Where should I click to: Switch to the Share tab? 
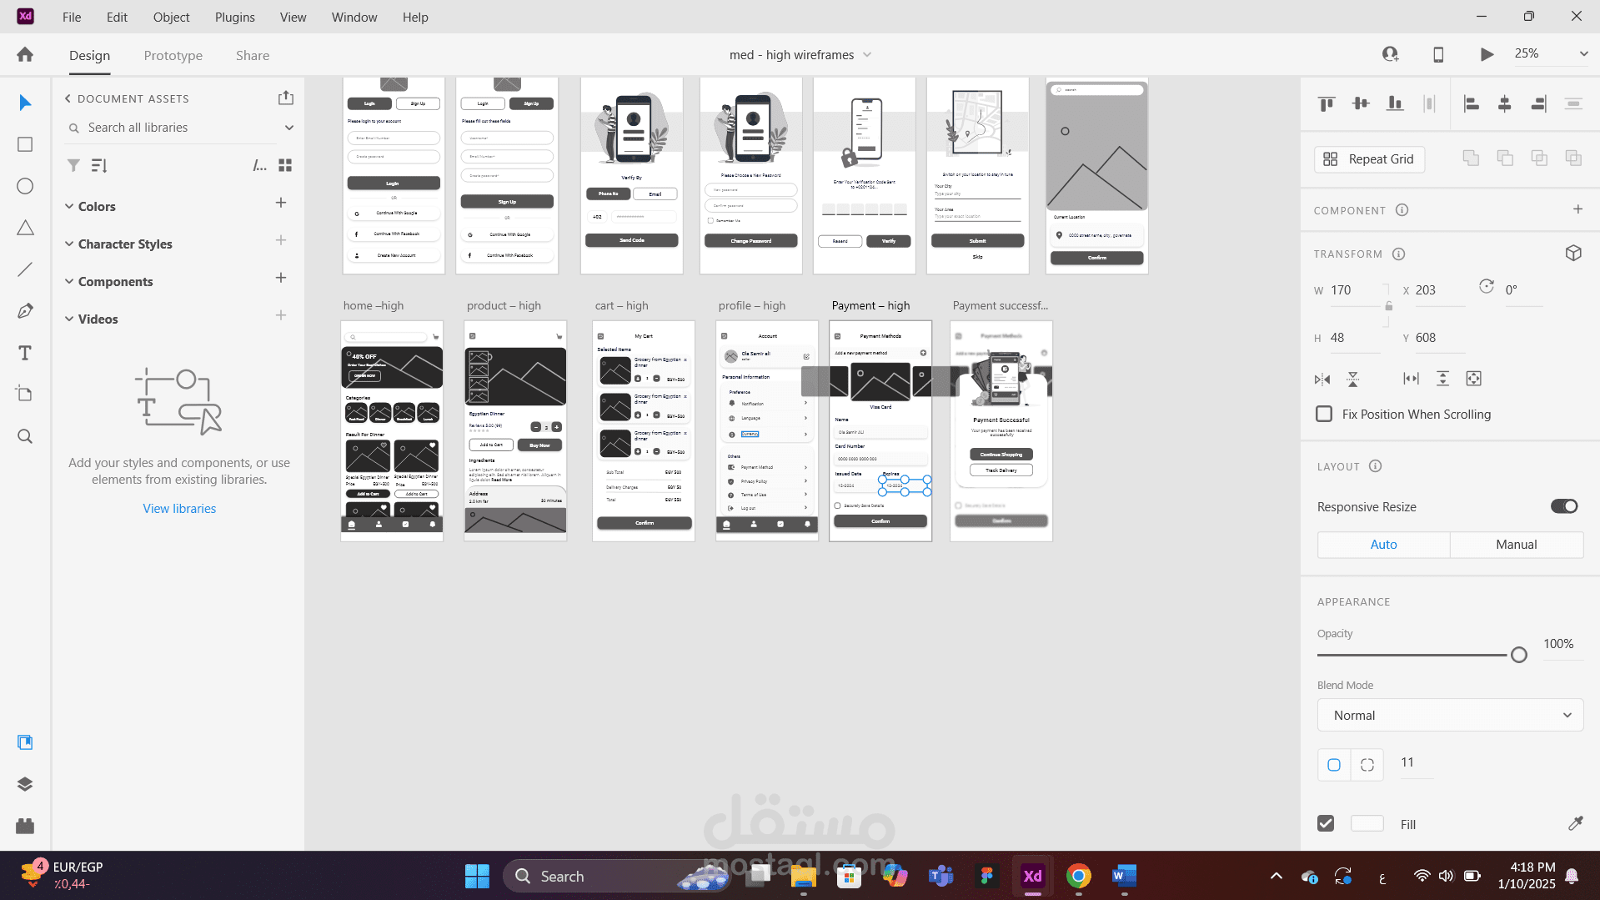click(252, 55)
